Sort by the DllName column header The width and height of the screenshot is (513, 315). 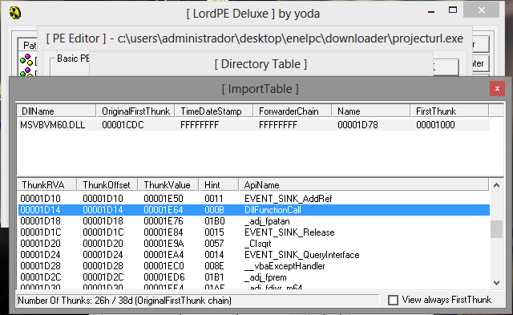point(56,111)
